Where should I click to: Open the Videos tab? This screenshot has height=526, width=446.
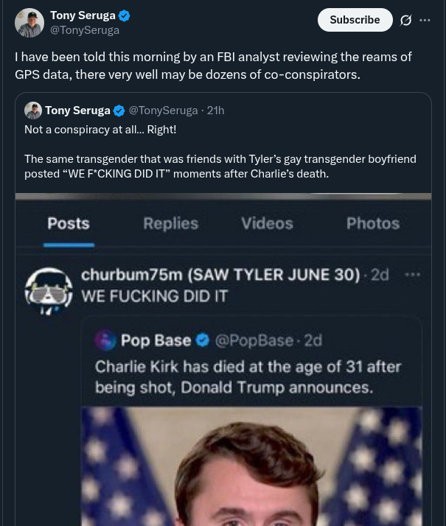pos(267,223)
